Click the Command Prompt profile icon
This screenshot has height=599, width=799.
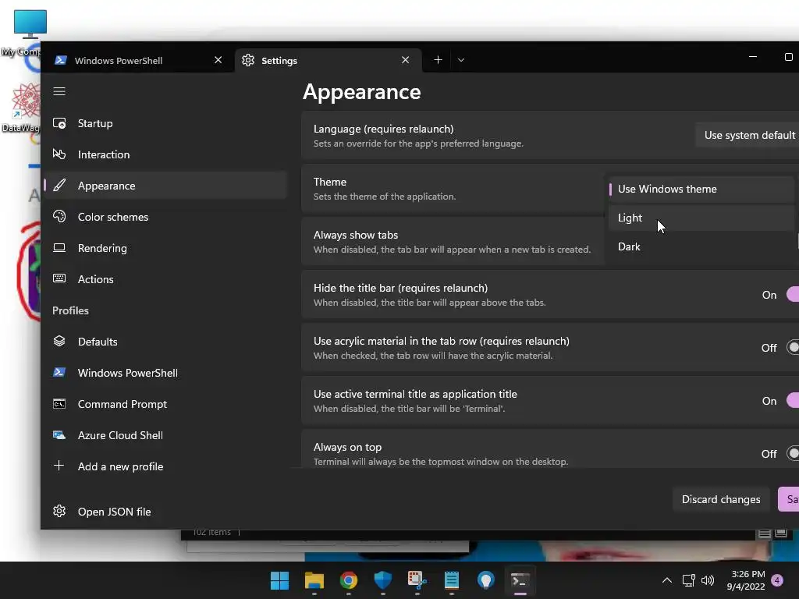[x=59, y=404]
